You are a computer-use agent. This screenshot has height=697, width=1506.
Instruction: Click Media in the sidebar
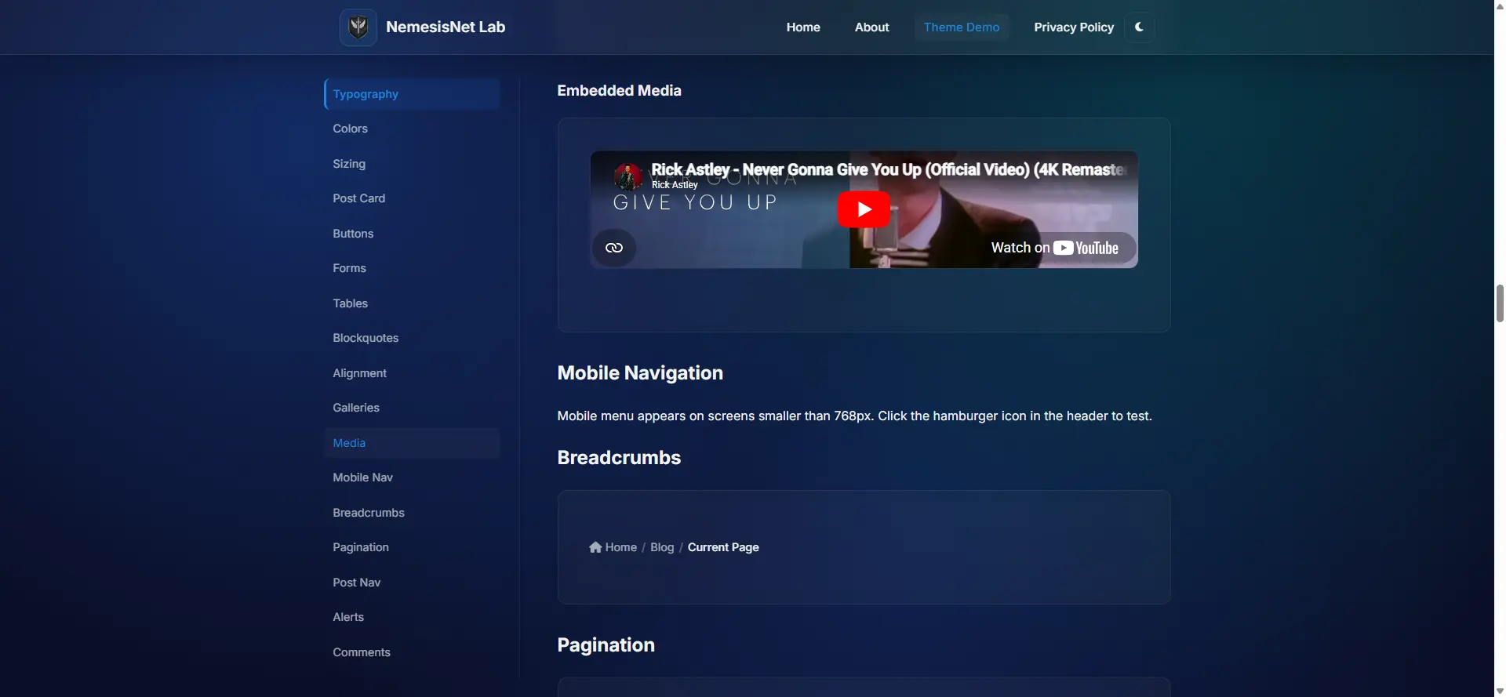[412, 443]
